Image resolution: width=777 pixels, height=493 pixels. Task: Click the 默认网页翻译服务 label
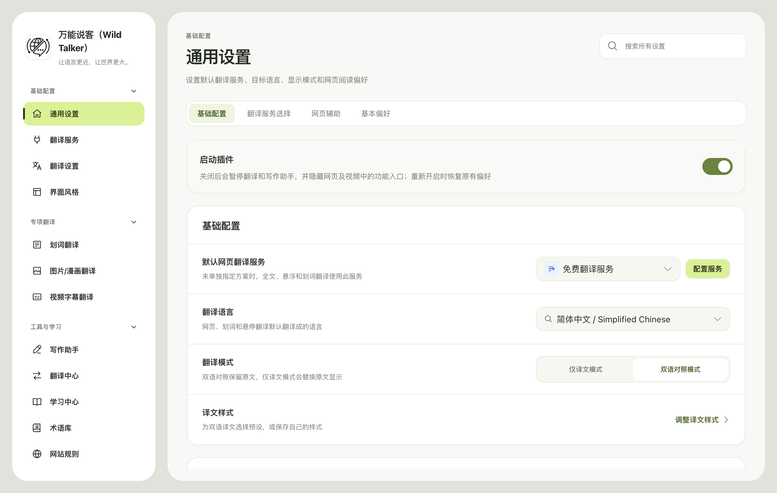[x=233, y=262]
